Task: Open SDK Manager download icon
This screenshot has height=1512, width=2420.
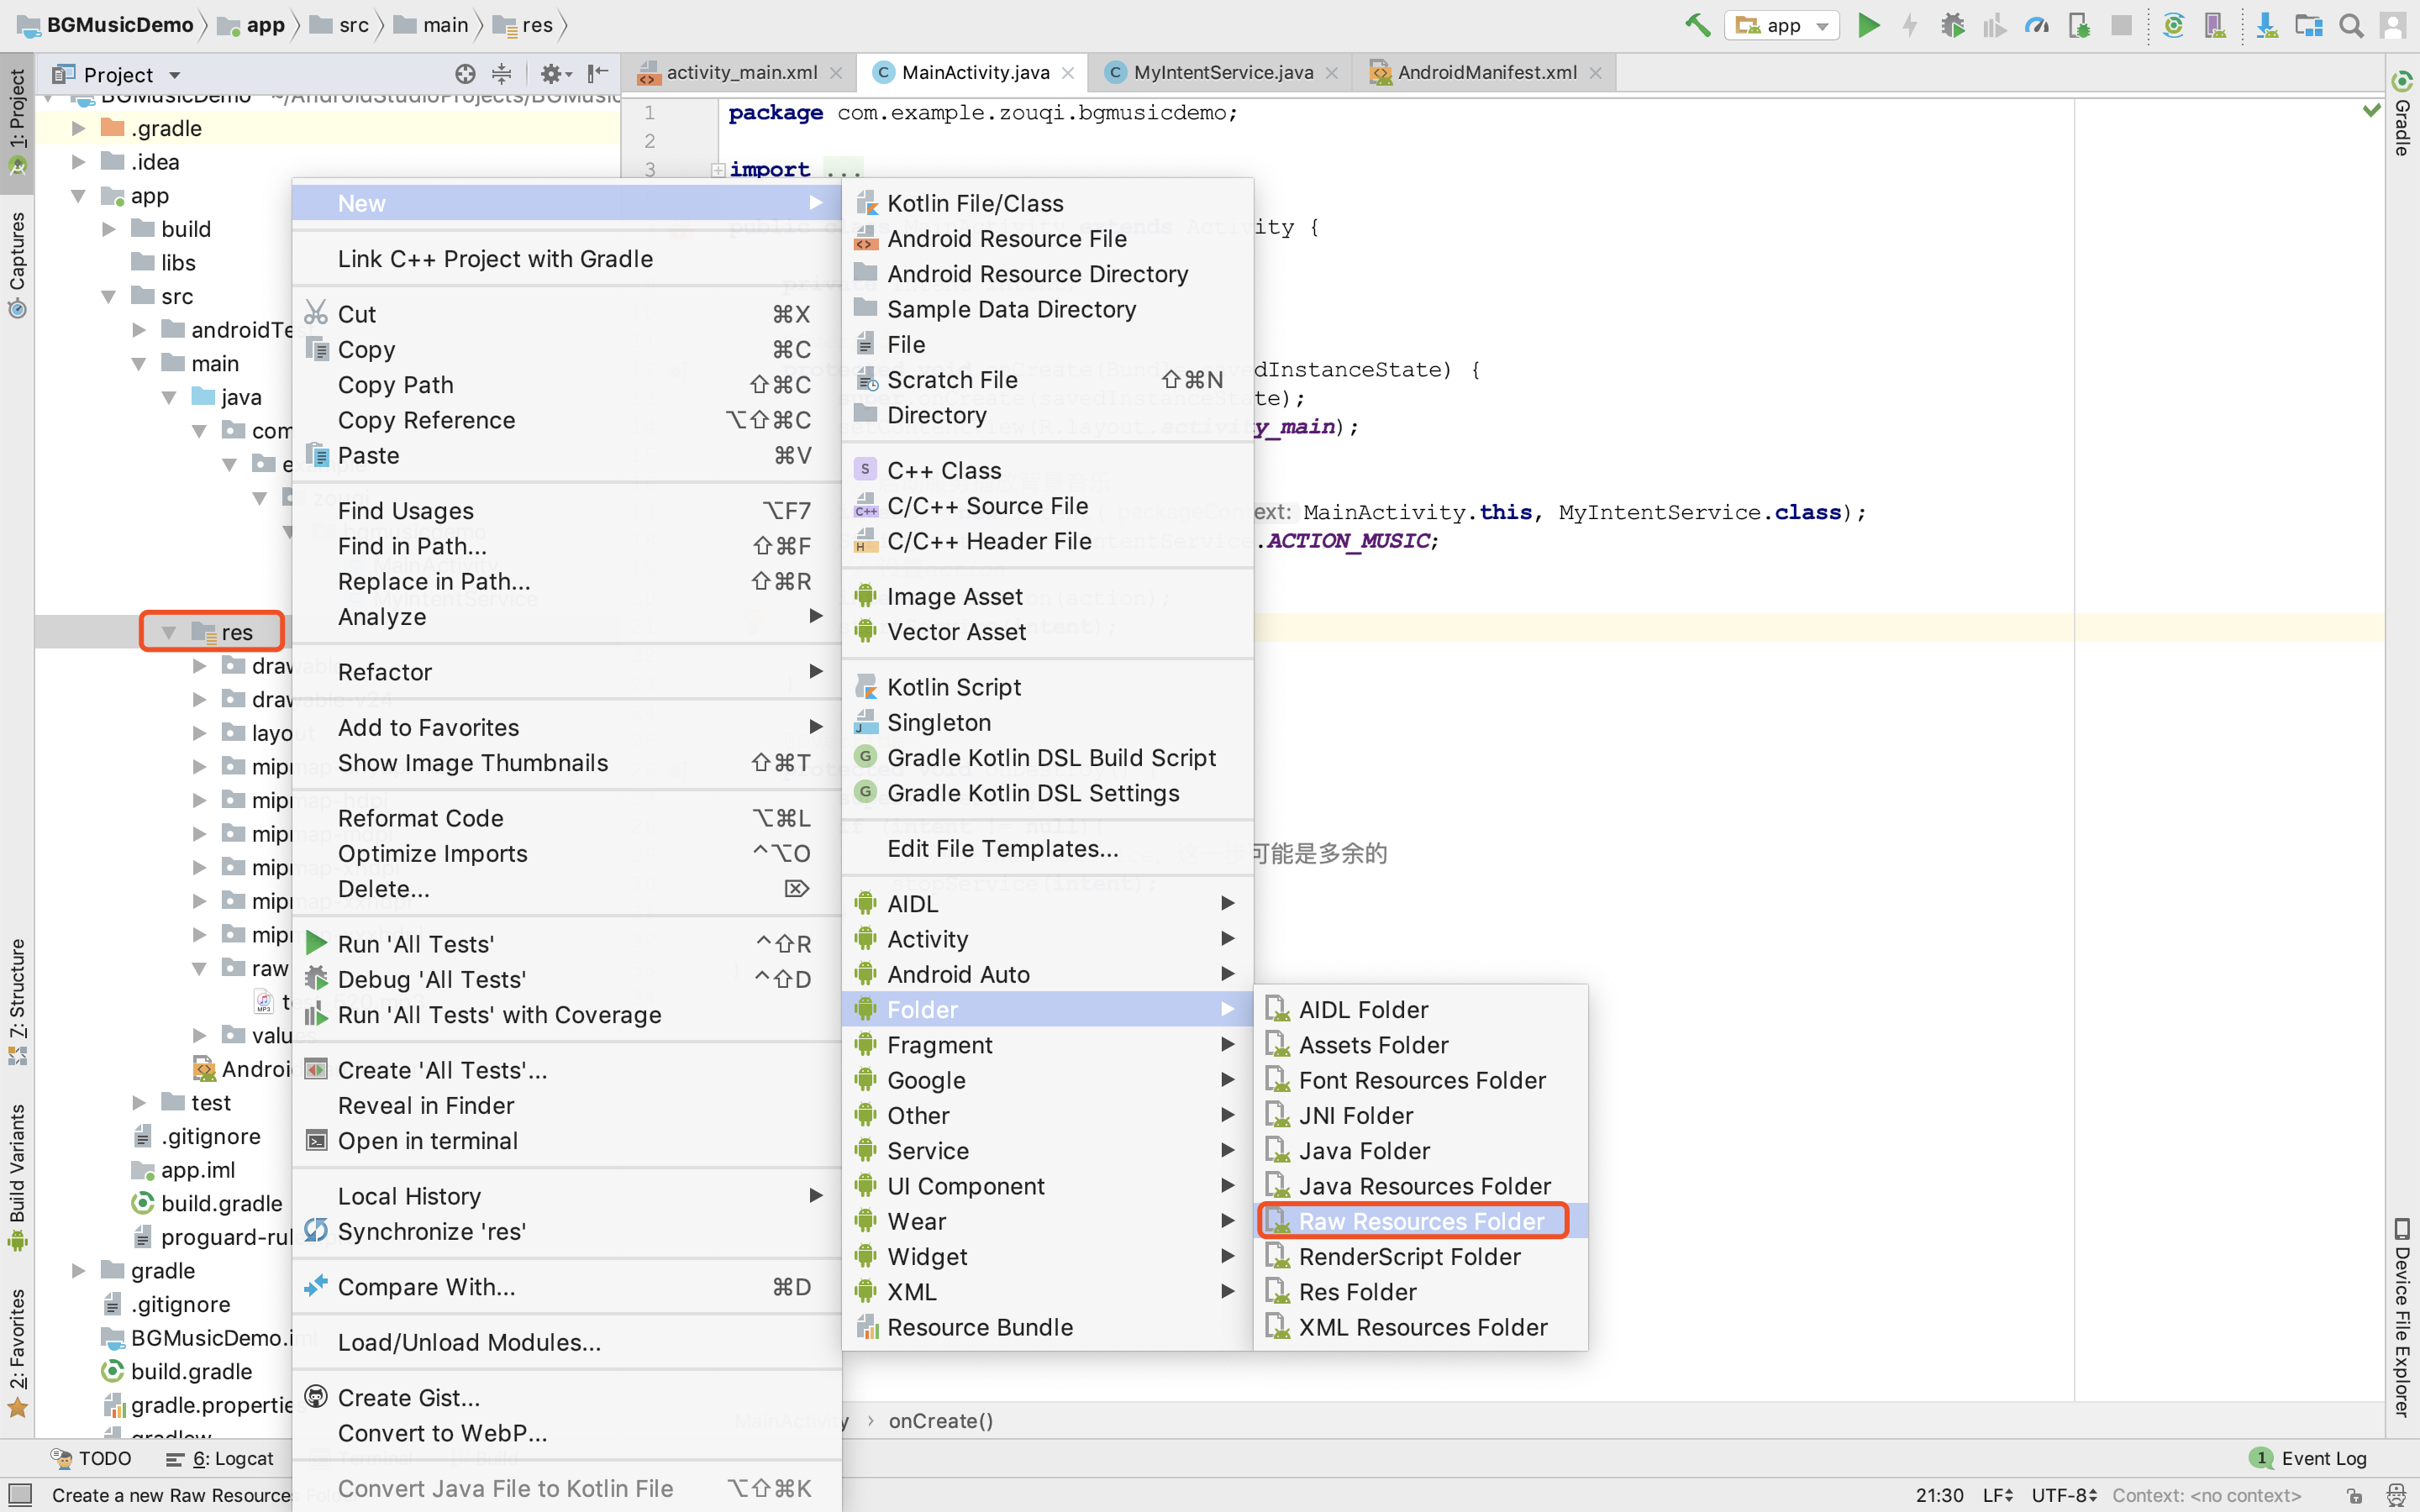Action: [2267, 25]
